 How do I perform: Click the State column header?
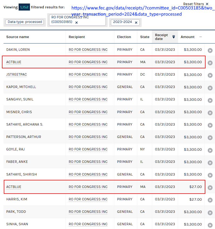click(x=145, y=37)
